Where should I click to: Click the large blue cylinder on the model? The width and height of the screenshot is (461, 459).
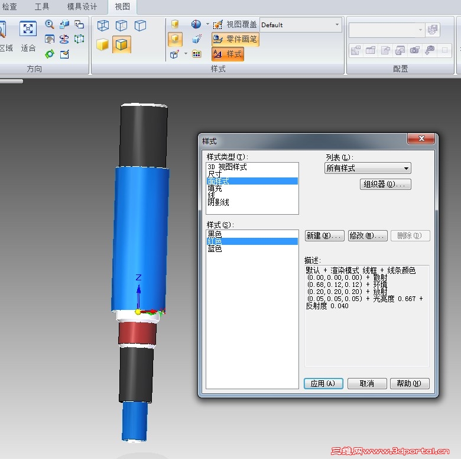(x=141, y=238)
